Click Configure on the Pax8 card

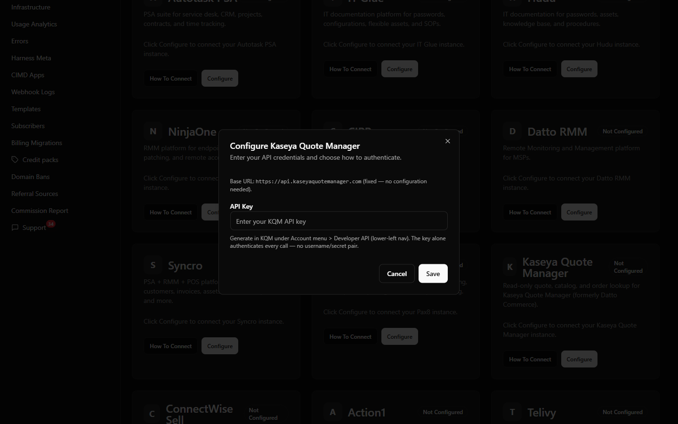click(x=399, y=337)
